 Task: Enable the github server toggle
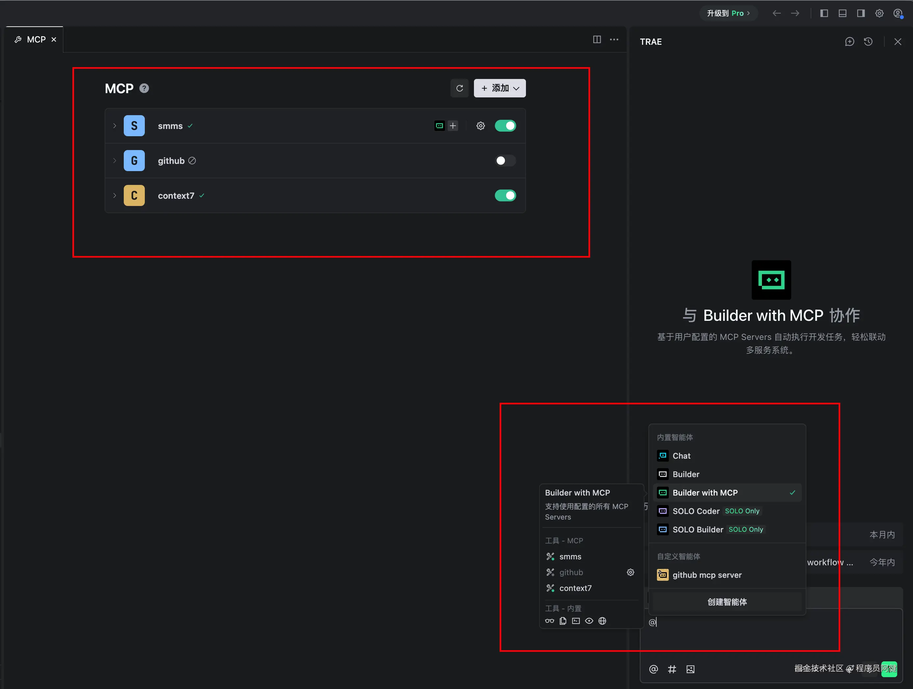point(505,161)
